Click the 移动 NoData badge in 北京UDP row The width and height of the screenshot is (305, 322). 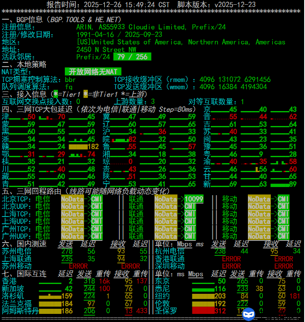pos(259,206)
